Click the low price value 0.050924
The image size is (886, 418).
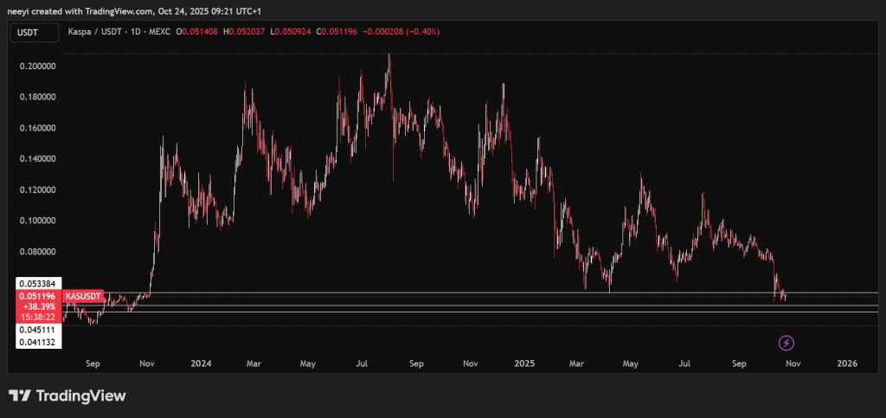coord(296,33)
